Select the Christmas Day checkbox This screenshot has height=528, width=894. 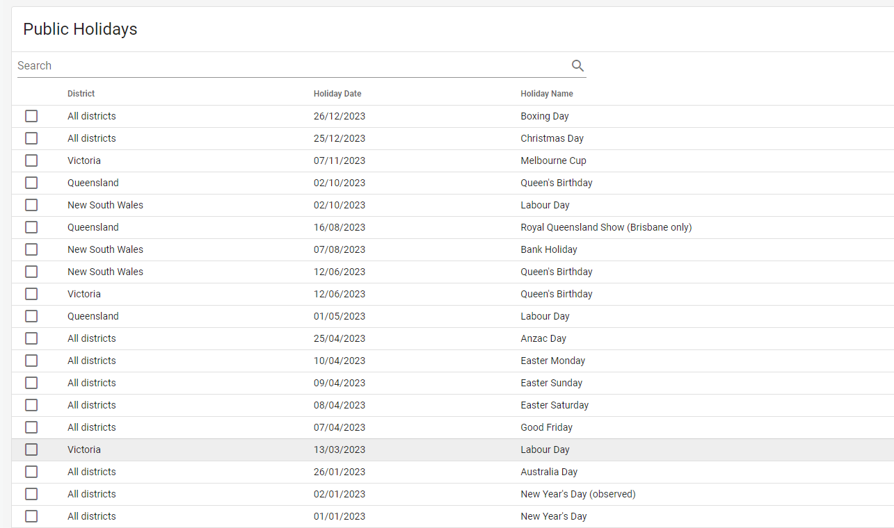point(31,138)
